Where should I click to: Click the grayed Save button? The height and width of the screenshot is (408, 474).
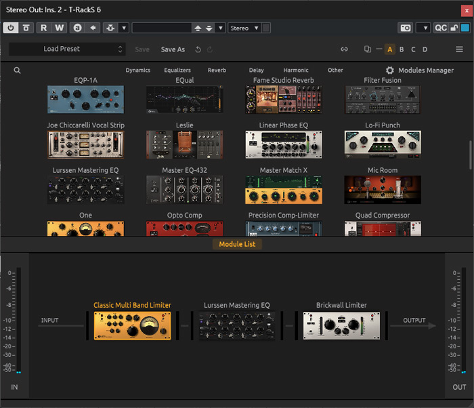pos(142,49)
